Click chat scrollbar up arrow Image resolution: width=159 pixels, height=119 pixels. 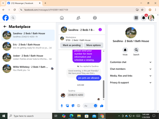(x=104, y=51)
